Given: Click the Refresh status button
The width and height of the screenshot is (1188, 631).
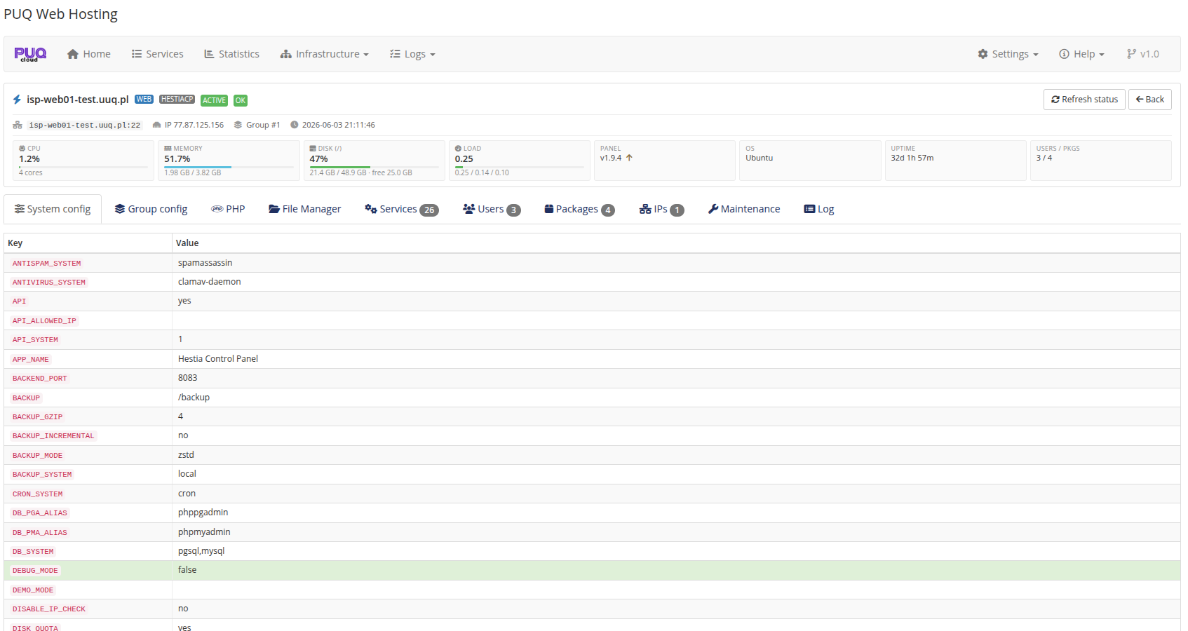Looking at the screenshot, I should tap(1084, 100).
